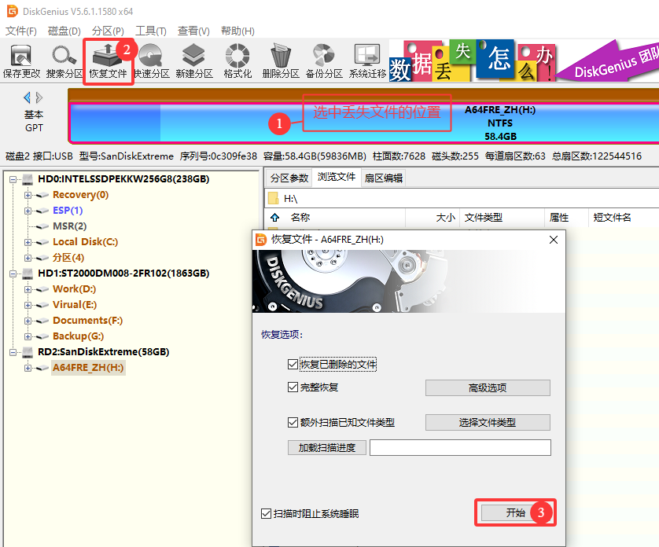Click the Search Partition (搜索分区) magnifier icon
Viewport: 659px width, 547px height.
click(x=64, y=61)
